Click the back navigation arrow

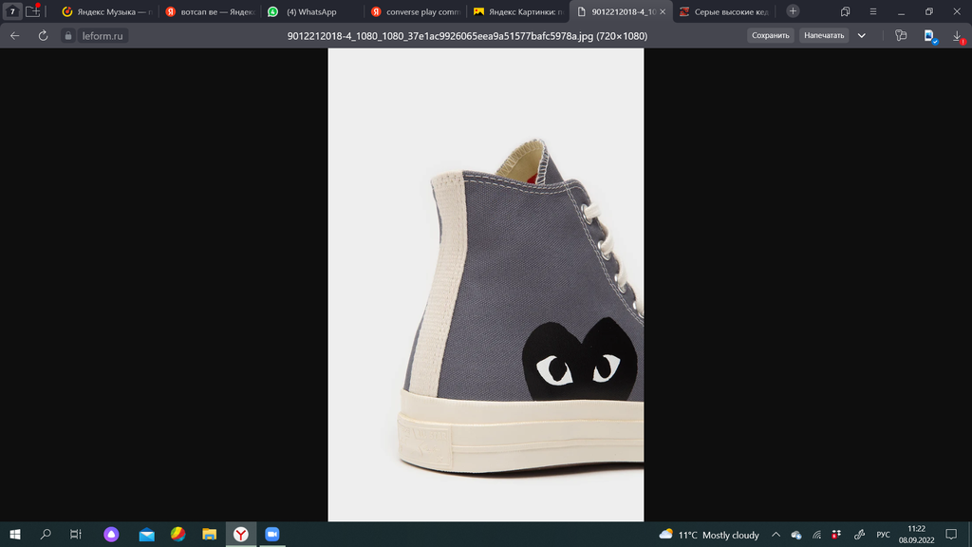(15, 35)
